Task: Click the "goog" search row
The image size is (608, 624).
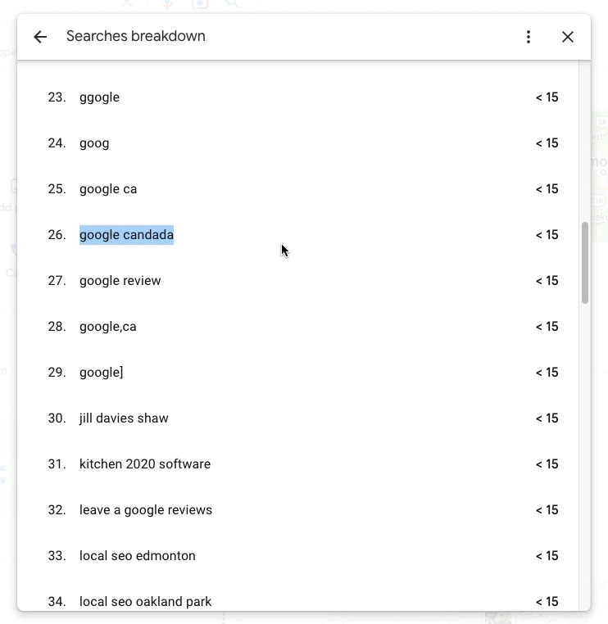Action: point(94,143)
